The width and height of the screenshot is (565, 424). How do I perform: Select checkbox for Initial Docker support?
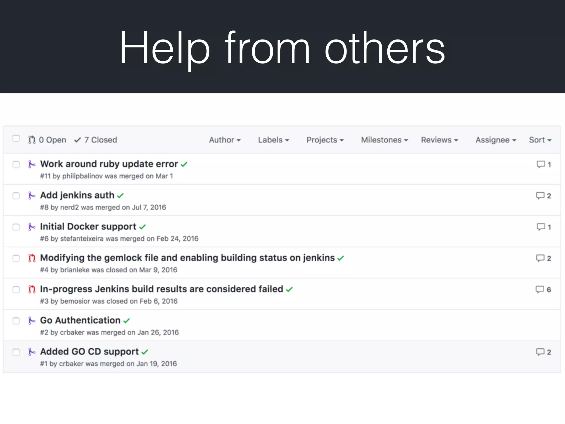(x=16, y=227)
